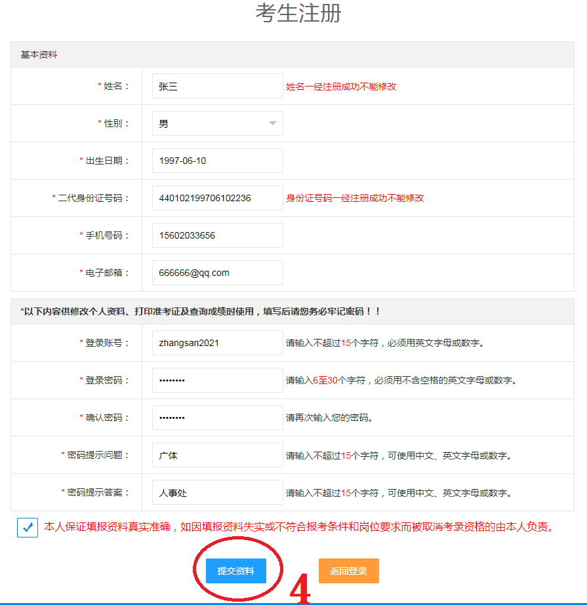
Task: Click the 考生注册 page heading
Action: (x=298, y=14)
